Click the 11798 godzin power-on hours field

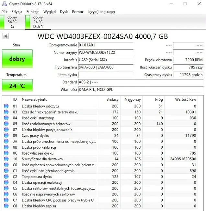(188, 75)
